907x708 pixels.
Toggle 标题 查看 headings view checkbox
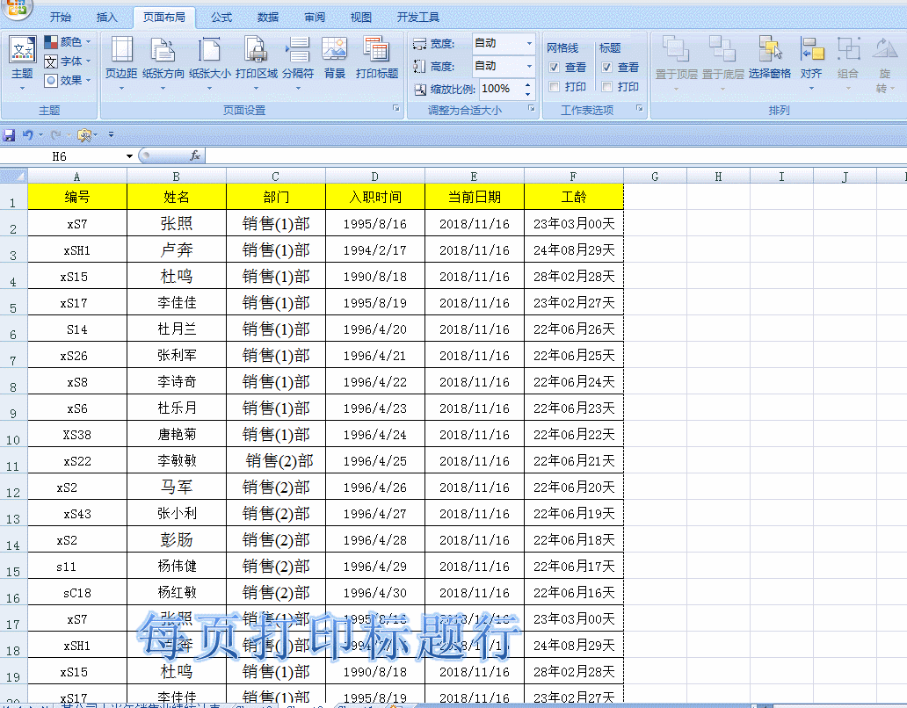tap(606, 67)
